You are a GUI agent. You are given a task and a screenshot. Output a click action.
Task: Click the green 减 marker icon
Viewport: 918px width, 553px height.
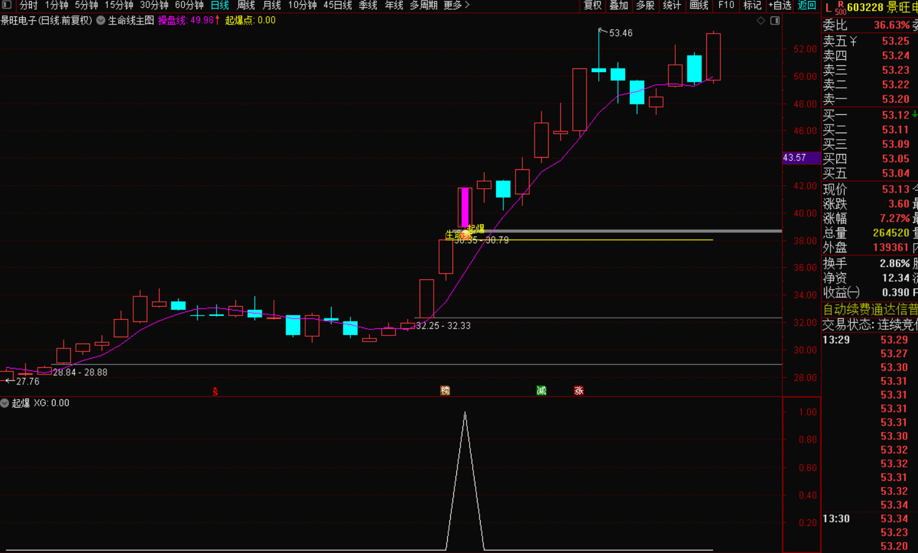tap(541, 391)
